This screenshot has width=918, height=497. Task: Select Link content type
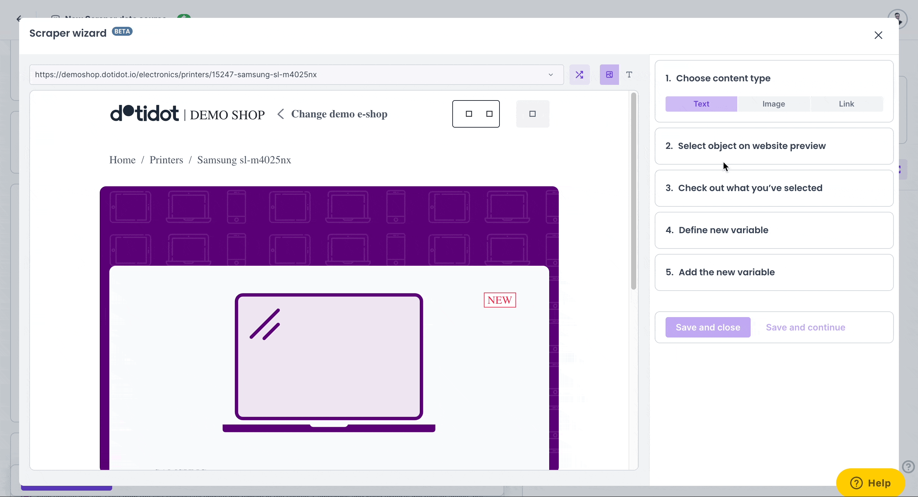(846, 104)
